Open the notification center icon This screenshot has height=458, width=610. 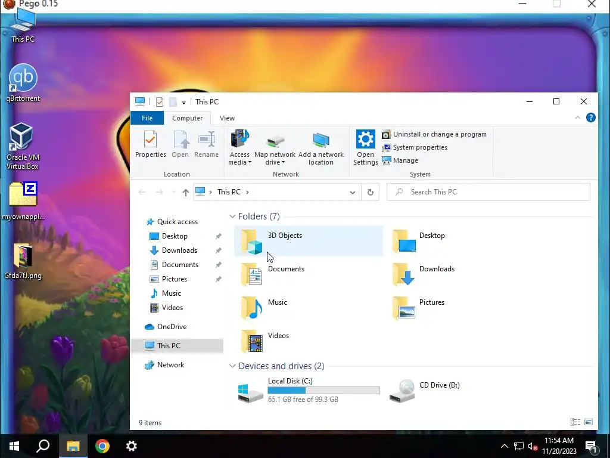(591, 447)
